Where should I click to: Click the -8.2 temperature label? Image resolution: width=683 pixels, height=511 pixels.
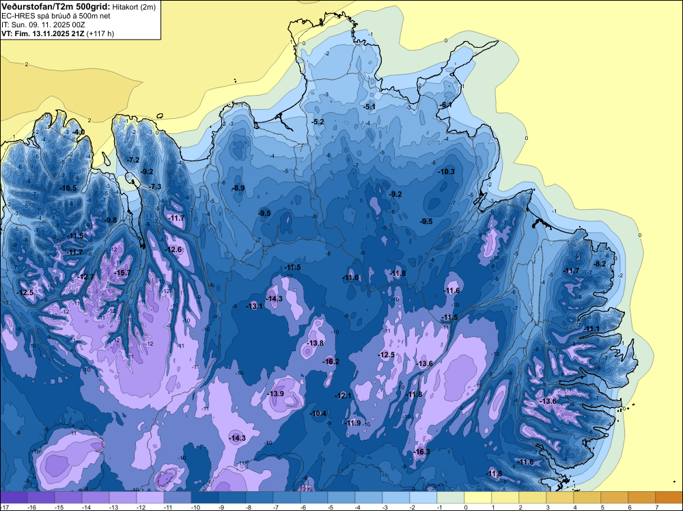[x=600, y=264]
